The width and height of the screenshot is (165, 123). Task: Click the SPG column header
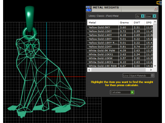click(x=149, y=23)
